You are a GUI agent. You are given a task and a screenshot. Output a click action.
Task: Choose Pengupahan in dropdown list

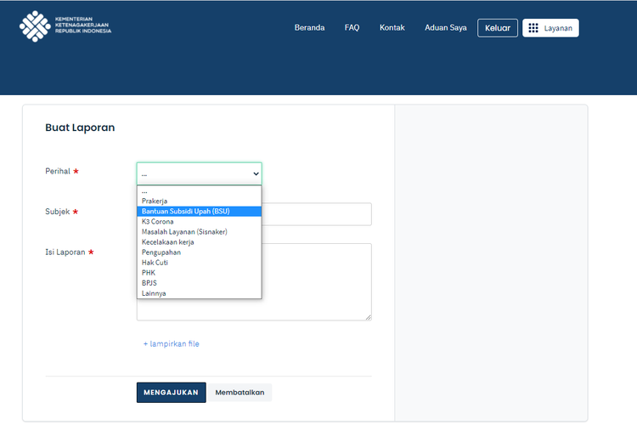click(x=161, y=252)
